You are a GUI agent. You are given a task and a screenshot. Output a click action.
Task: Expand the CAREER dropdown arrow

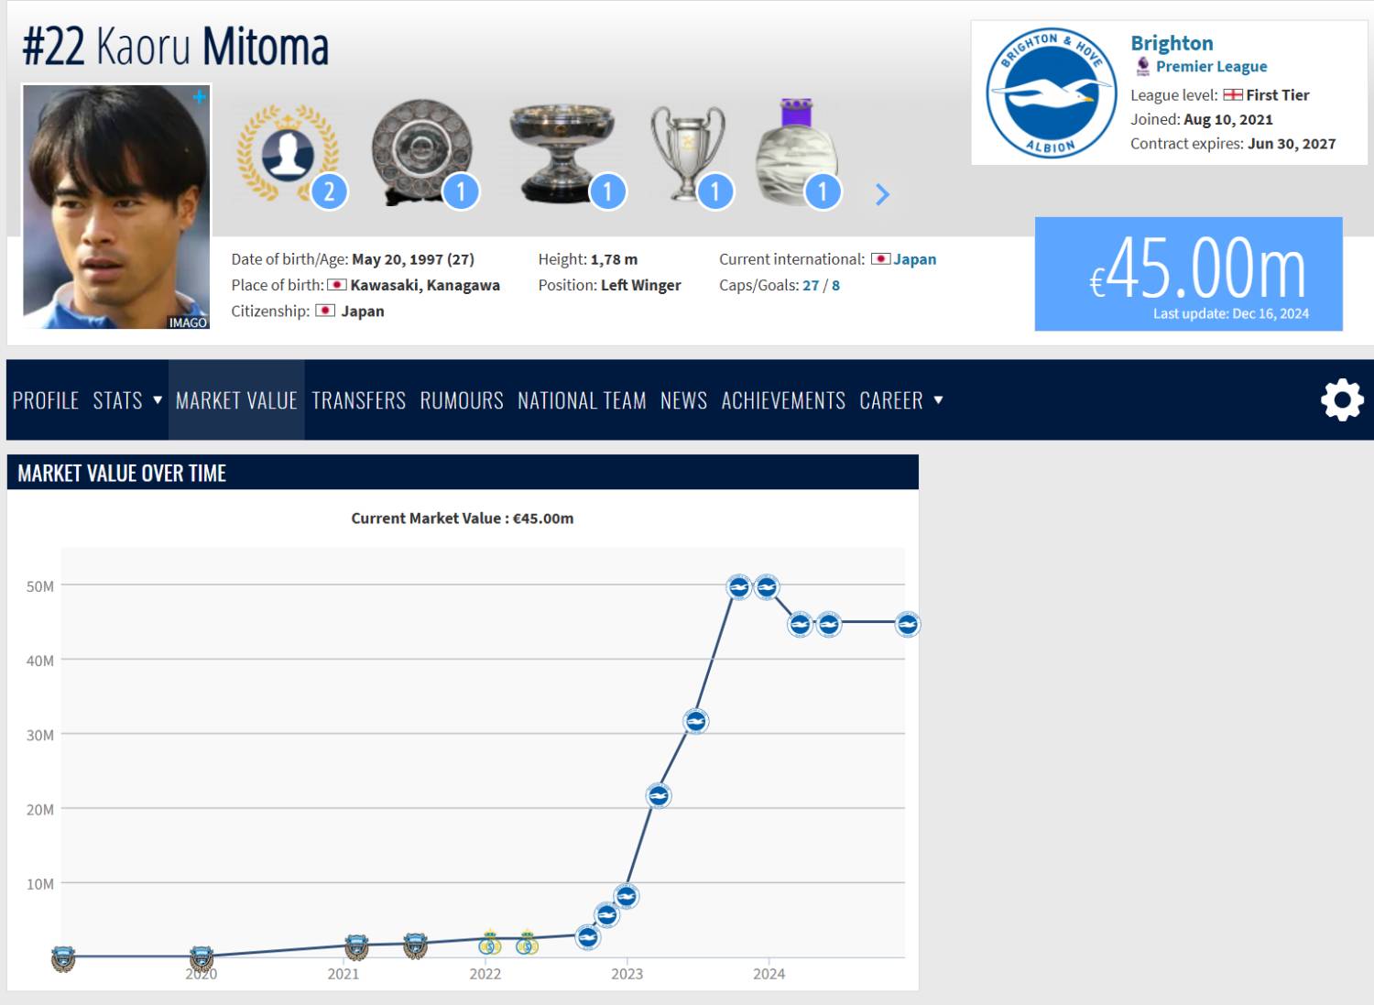click(937, 400)
